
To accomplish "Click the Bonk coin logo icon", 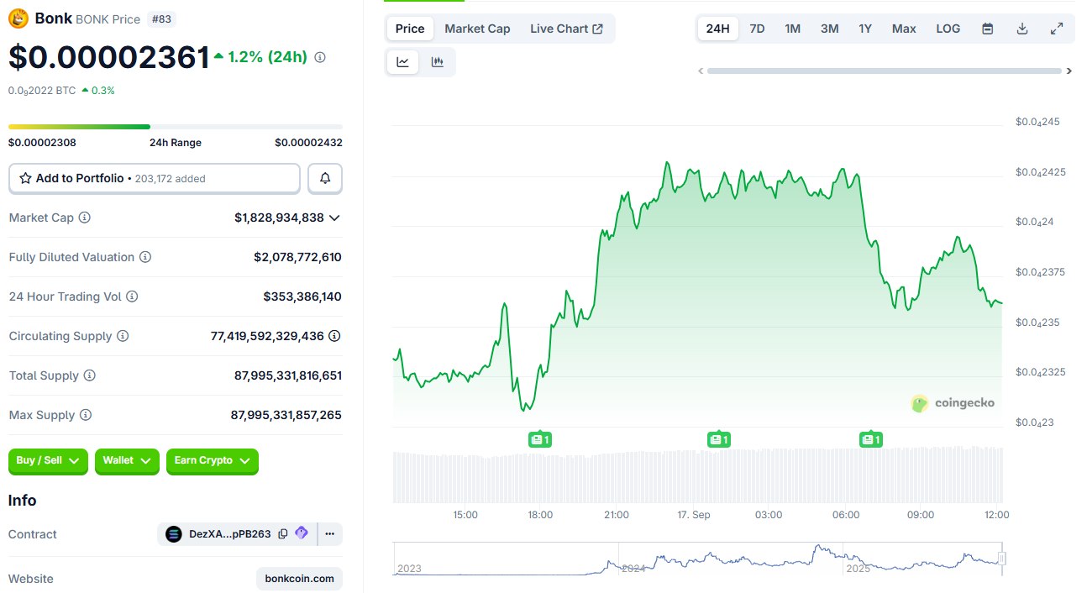I will [18, 18].
